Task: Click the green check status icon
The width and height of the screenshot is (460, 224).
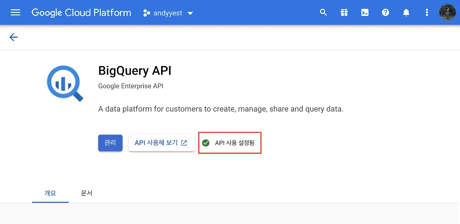Action: (206, 143)
